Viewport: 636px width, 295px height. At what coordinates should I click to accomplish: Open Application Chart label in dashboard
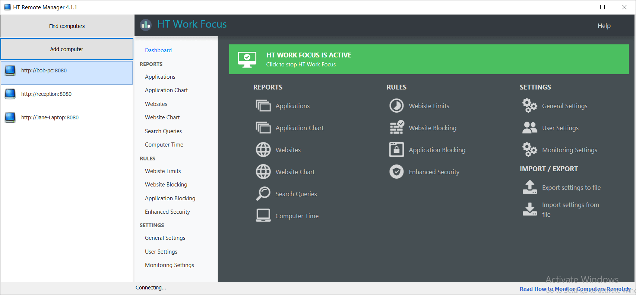(x=300, y=128)
